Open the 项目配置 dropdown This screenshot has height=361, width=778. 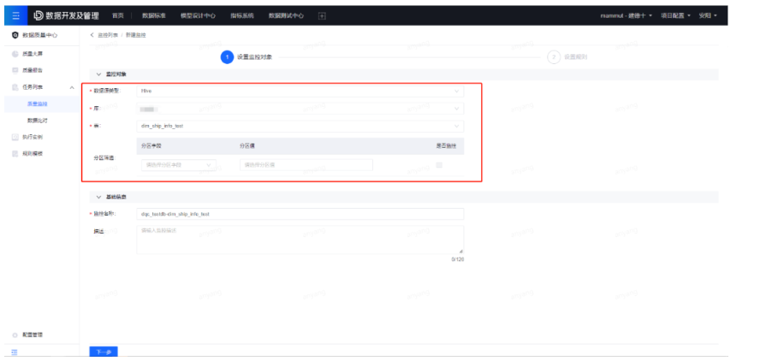click(x=676, y=16)
